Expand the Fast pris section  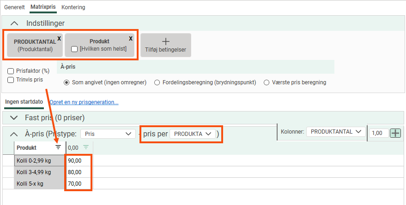tap(13, 118)
